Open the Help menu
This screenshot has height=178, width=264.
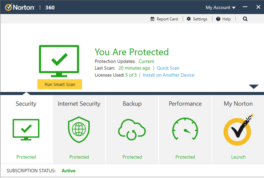tap(223, 19)
